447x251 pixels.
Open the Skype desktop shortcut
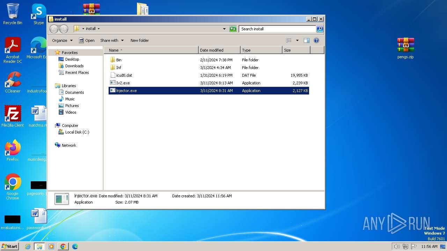pyautogui.click(x=38, y=14)
